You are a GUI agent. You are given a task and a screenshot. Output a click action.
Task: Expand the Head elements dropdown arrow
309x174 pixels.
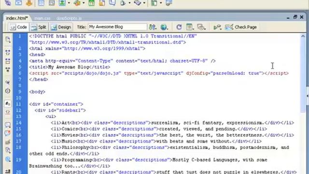point(129,3)
